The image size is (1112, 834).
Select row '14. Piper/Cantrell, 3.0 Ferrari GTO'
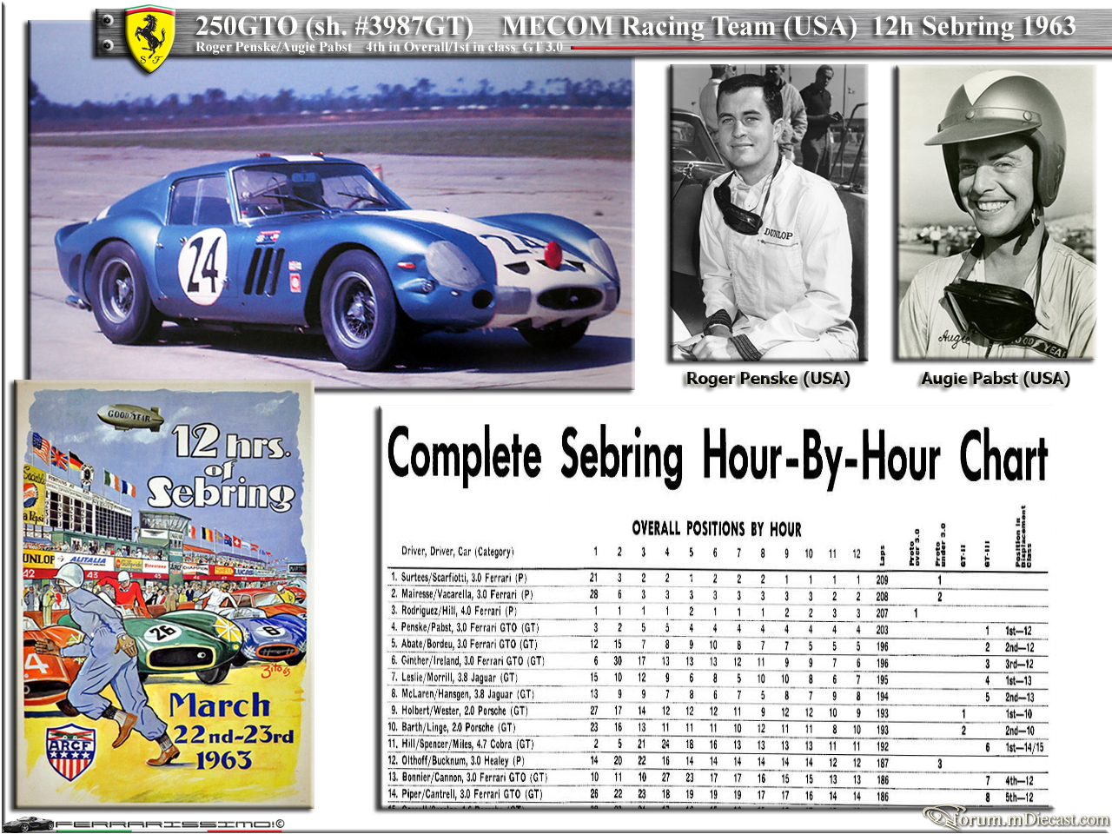[x=718, y=795]
